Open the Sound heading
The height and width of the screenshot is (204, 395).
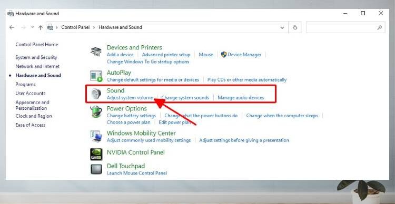point(116,90)
